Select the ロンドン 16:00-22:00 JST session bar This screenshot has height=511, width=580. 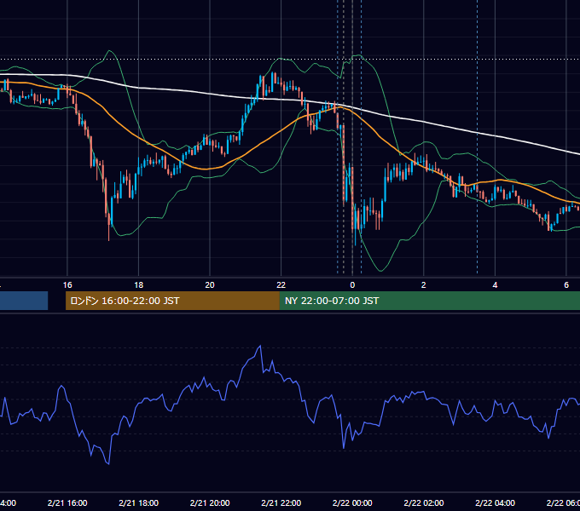pyautogui.click(x=172, y=301)
